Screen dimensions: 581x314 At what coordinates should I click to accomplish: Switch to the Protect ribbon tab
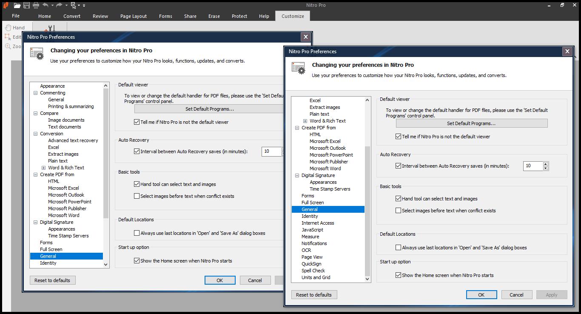pos(239,16)
